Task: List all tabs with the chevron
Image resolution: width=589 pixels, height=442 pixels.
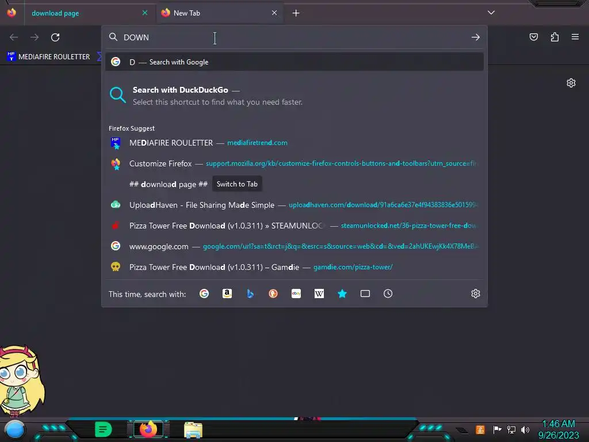Action: click(491, 13)
